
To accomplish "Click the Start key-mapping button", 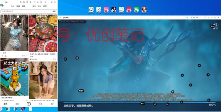I will [x=213, y=26].
